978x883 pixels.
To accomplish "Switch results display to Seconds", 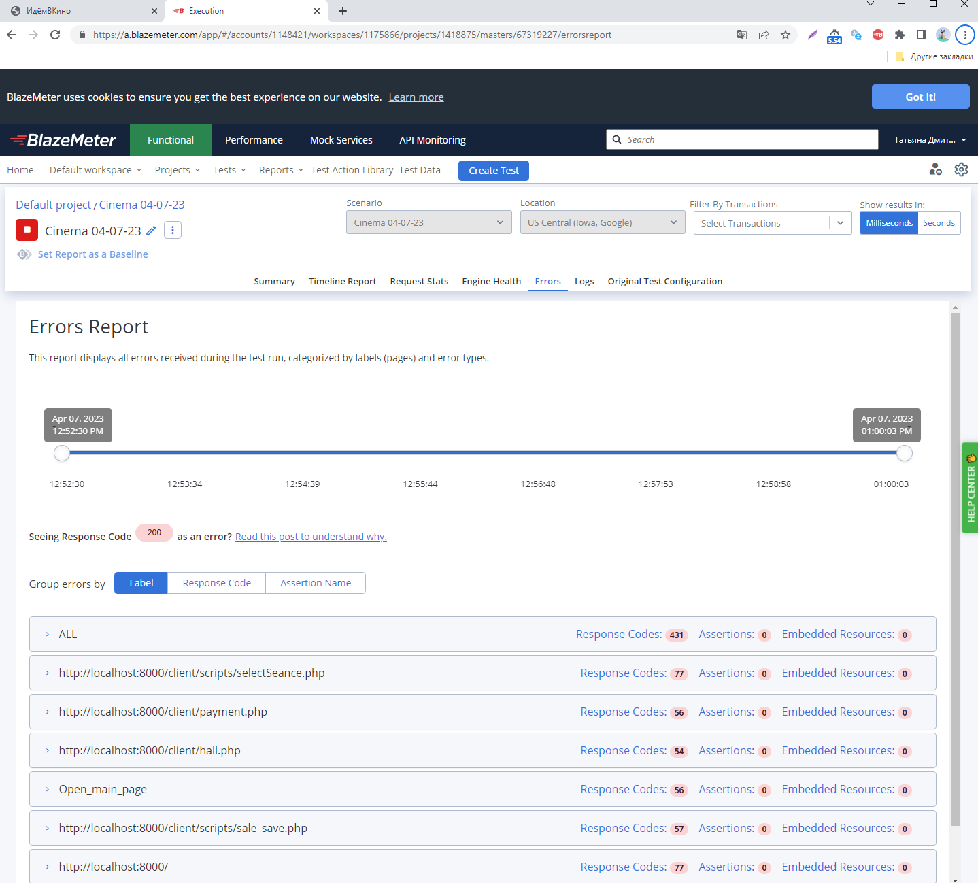I will point(939,222).
